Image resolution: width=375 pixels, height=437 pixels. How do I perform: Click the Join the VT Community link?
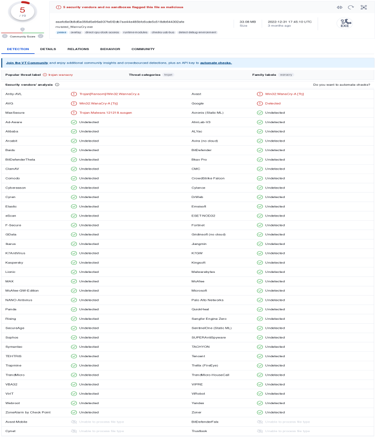coord(27,63)
